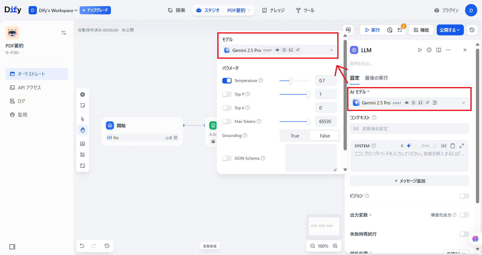Switch to the 最後の実行 tab
Image resolution: width=482 pixels, height=255 pixels.
click(x=376, y=78)
